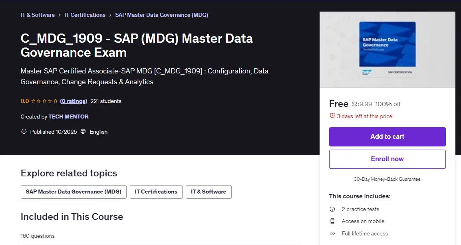
Task: Click the 0.0 rating score
Action: (x=25, y=101)
